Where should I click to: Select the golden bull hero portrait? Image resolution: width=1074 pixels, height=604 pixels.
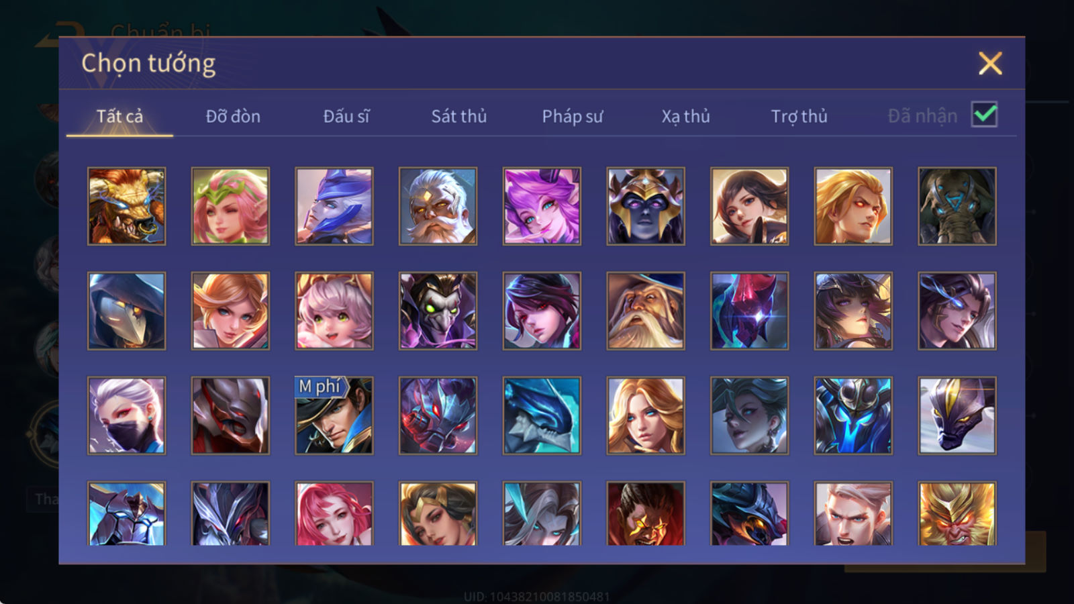(x=126, y=206)
